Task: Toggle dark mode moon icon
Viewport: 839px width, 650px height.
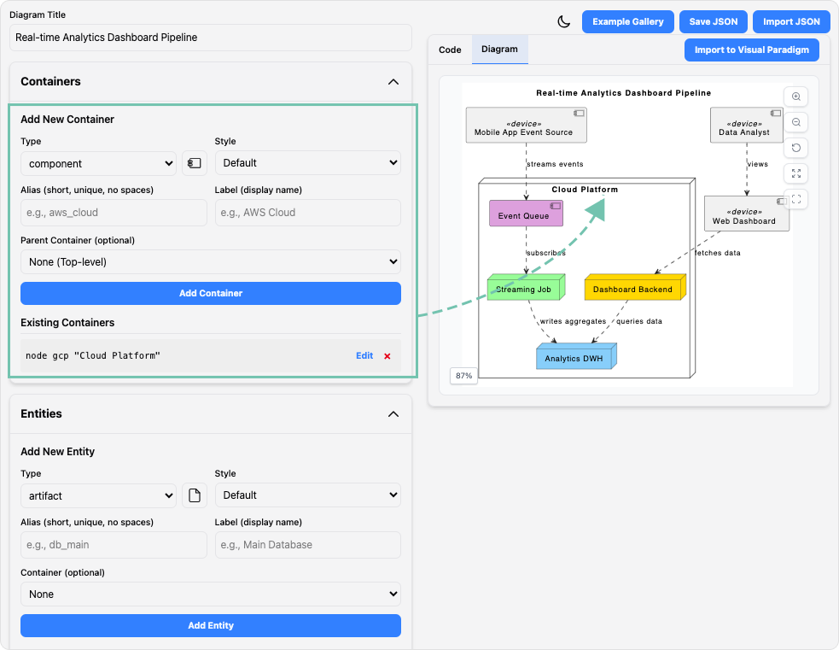Action: pyautogui.click(x=564, y=22)
